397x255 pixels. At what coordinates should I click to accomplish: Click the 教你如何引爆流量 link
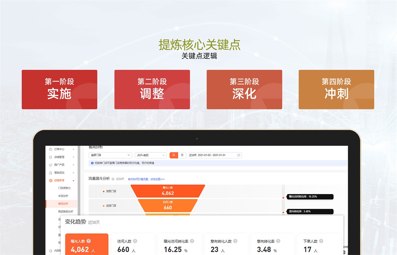pyautogui.click(x=146, y=179)
